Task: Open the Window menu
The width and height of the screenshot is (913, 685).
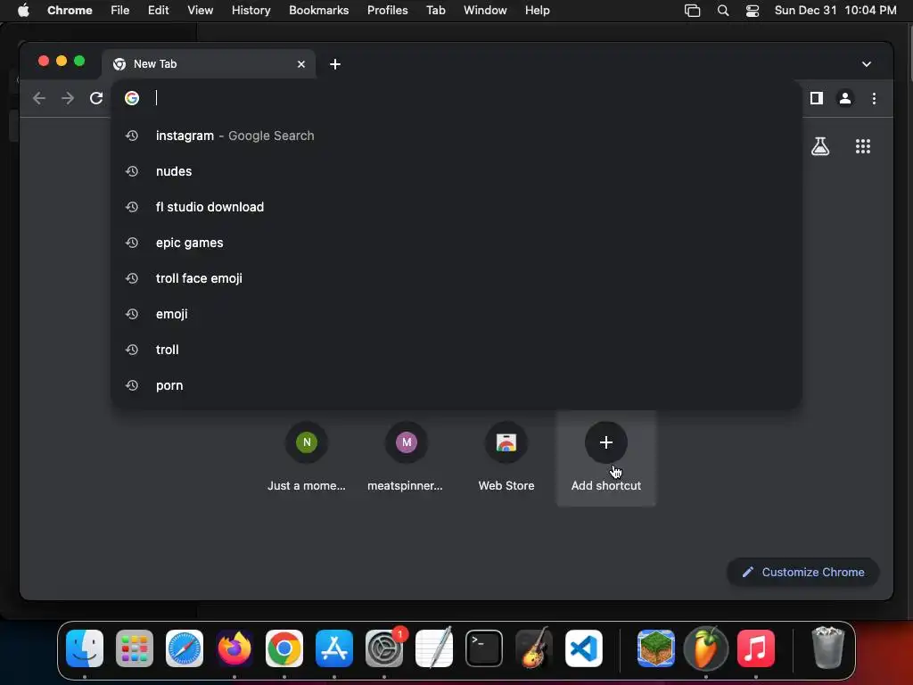Action: tap(485, 11)
